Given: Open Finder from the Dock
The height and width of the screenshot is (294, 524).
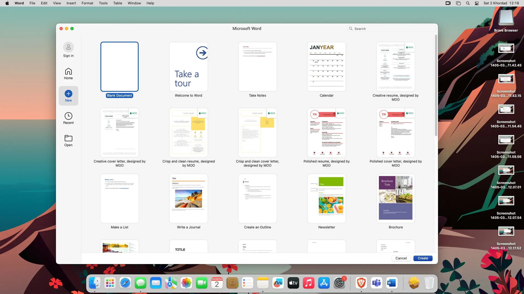Looking at the screenshot, I should click(x=95, y=283).
